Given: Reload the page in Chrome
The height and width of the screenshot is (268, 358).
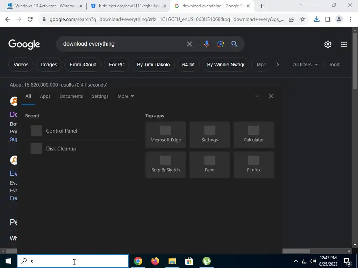Looking at the screenshot, I should pyautogui.click(x=30, y=20).
